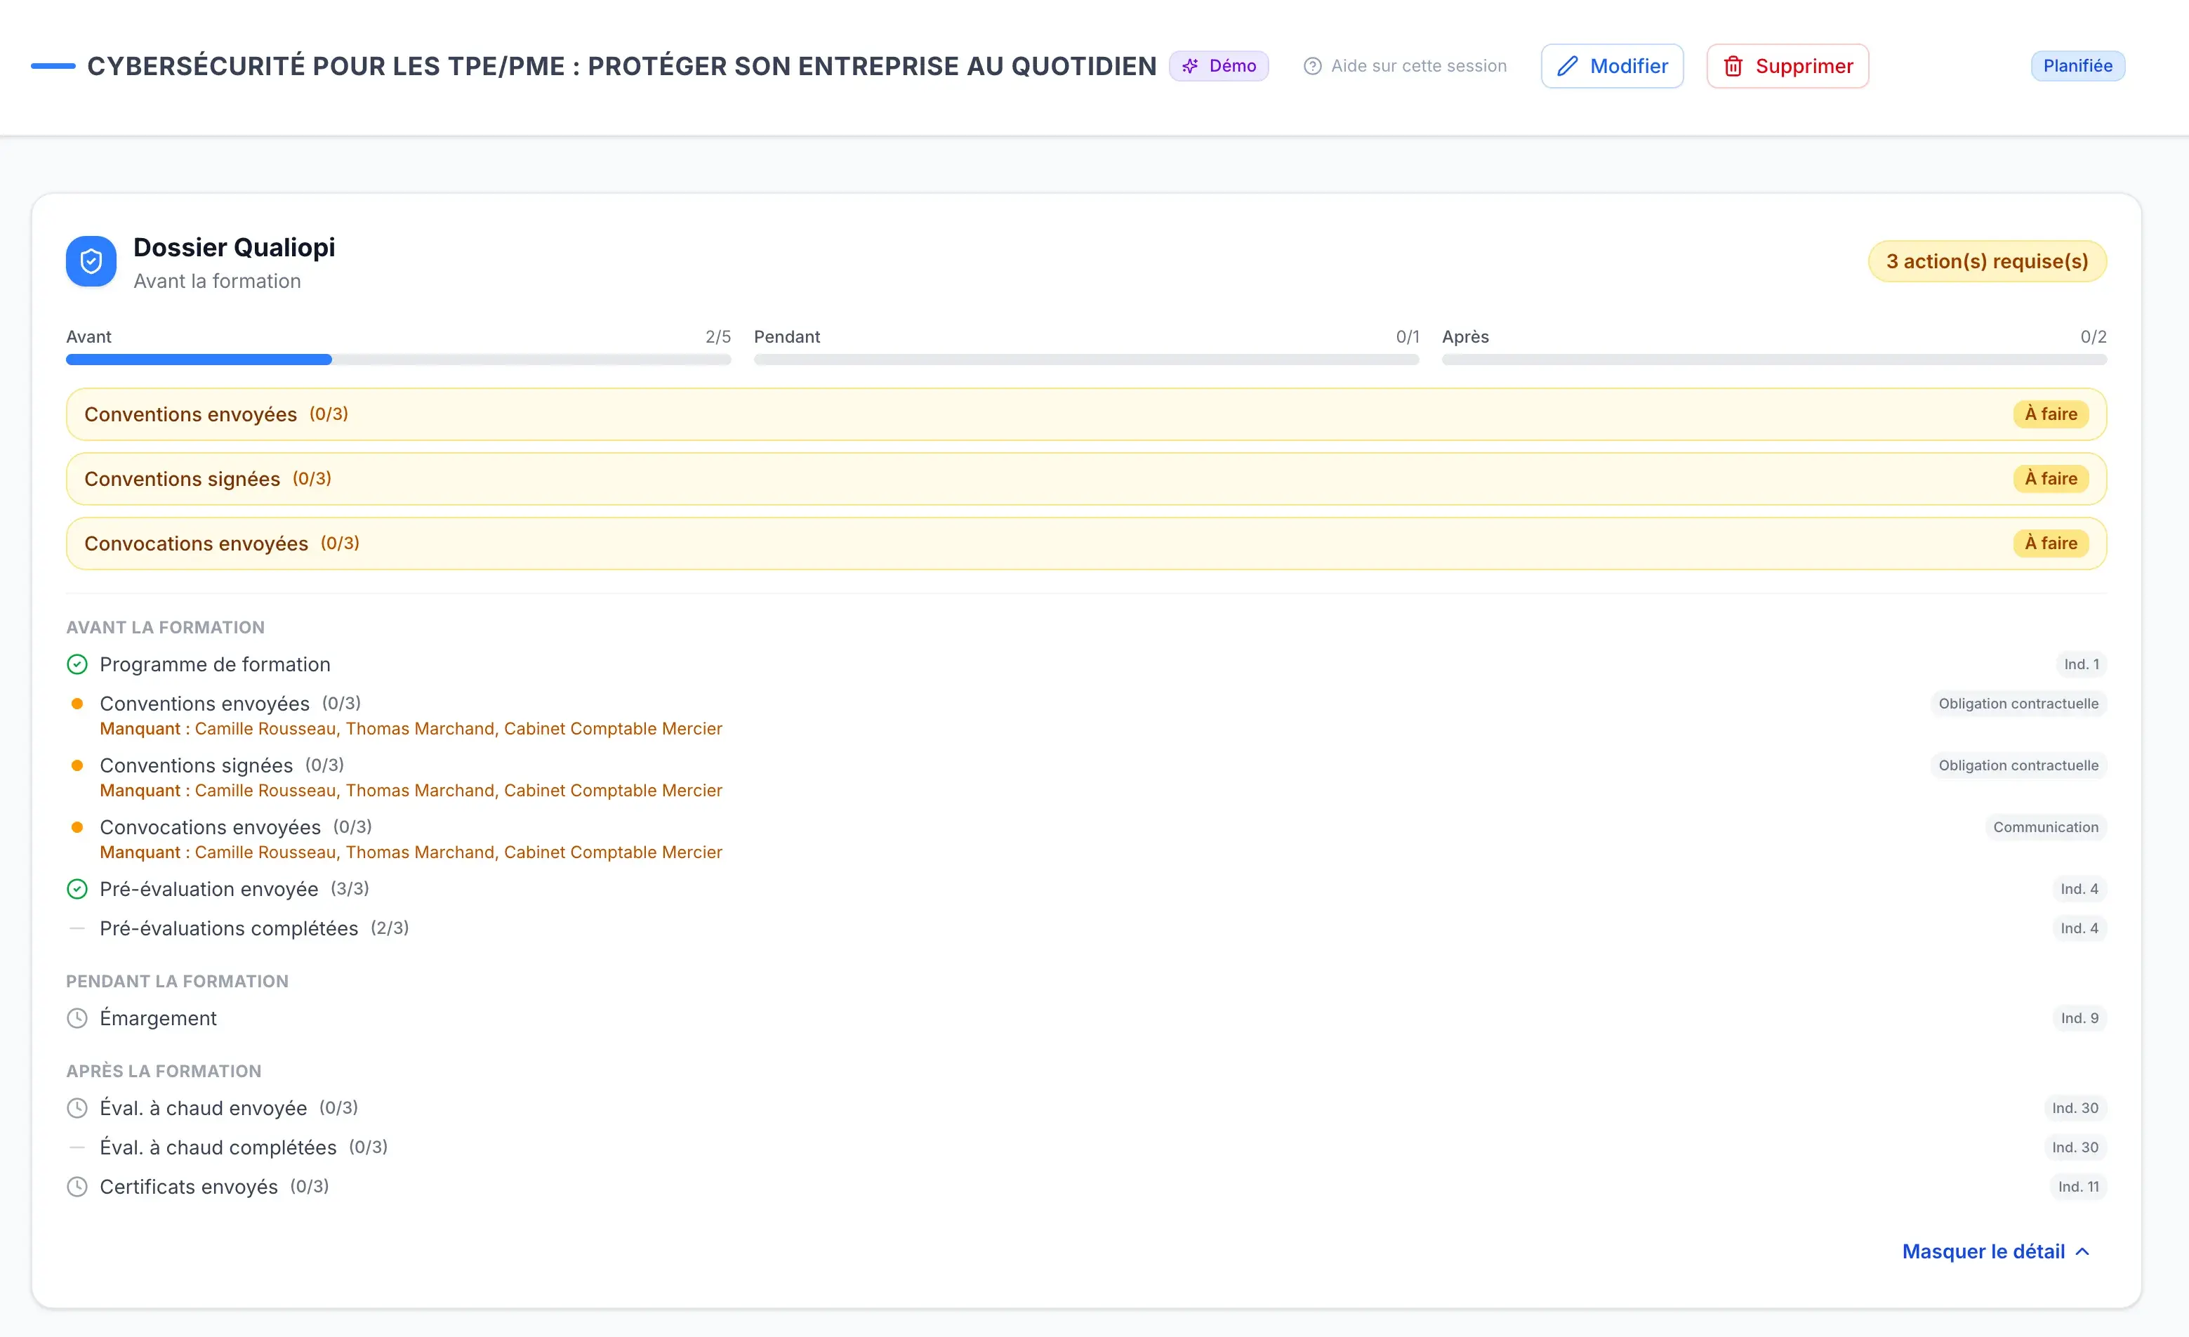Viewport: 2189px width, 1337px height.
Task: Click orange dot beside Conventions envoyées detail row
Action: pos(77,704)
